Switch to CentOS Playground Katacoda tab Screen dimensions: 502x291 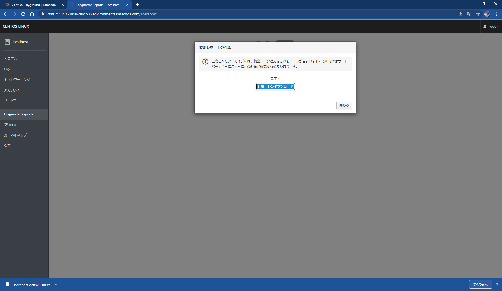pyautogui.click(x=34, y=5)
